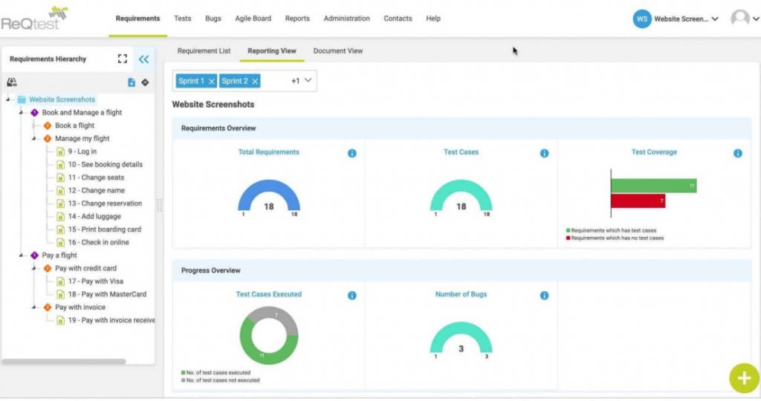Show info for Test Cases
Image resolution: width=761 pixels, height=401 pixels.
coord(545,153)
